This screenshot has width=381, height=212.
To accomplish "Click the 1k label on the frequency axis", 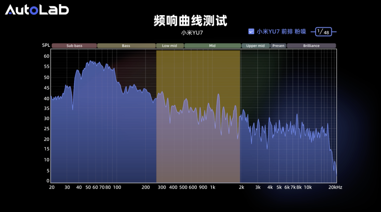I will [x=213, y=187].
